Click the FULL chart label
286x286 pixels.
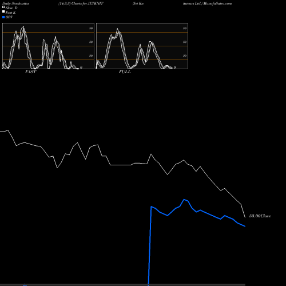(x=125, y=72)
